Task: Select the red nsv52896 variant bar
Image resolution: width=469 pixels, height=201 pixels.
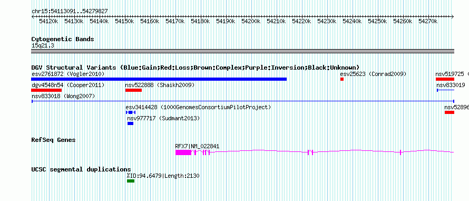Action: click(450, 112)
